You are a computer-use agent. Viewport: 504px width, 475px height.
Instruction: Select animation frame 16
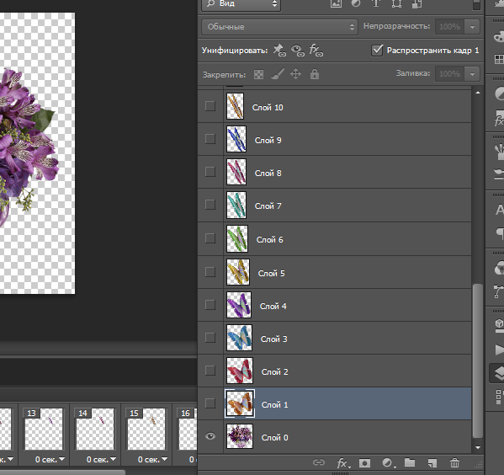click(188, 429)
